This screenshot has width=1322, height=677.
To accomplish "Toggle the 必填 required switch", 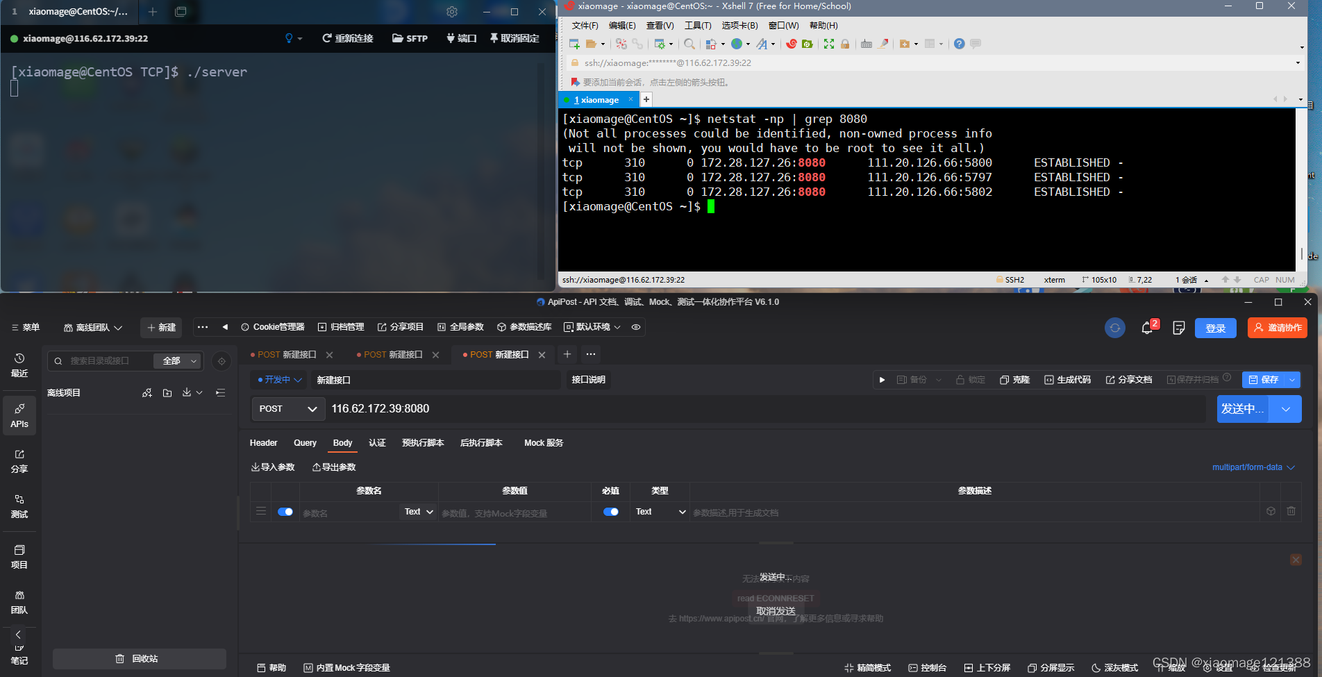I will tap(611, 512).
